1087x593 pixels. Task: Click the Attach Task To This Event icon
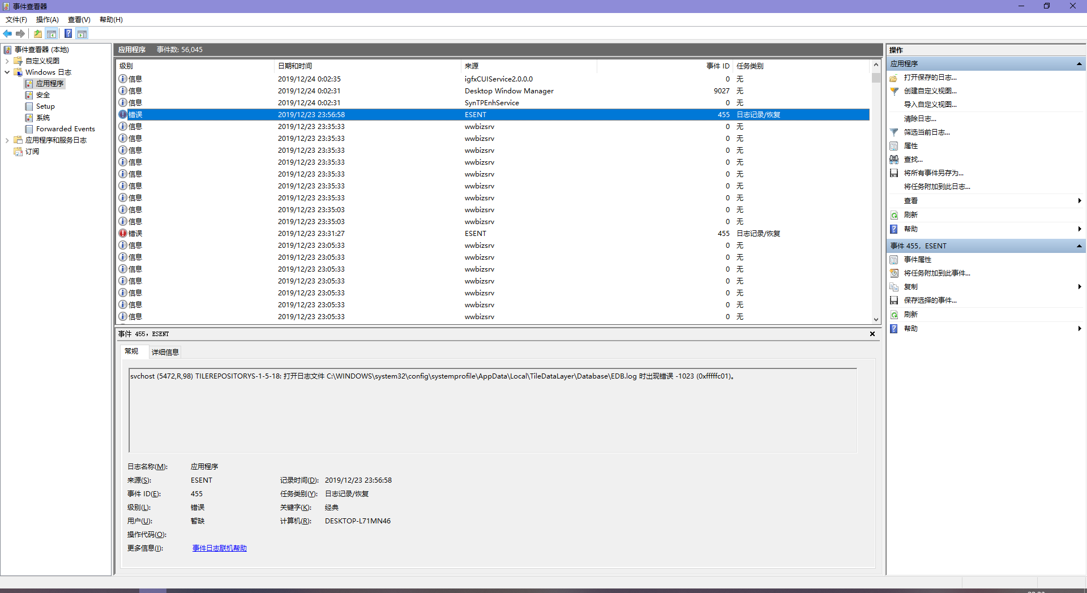pos(894,273)
